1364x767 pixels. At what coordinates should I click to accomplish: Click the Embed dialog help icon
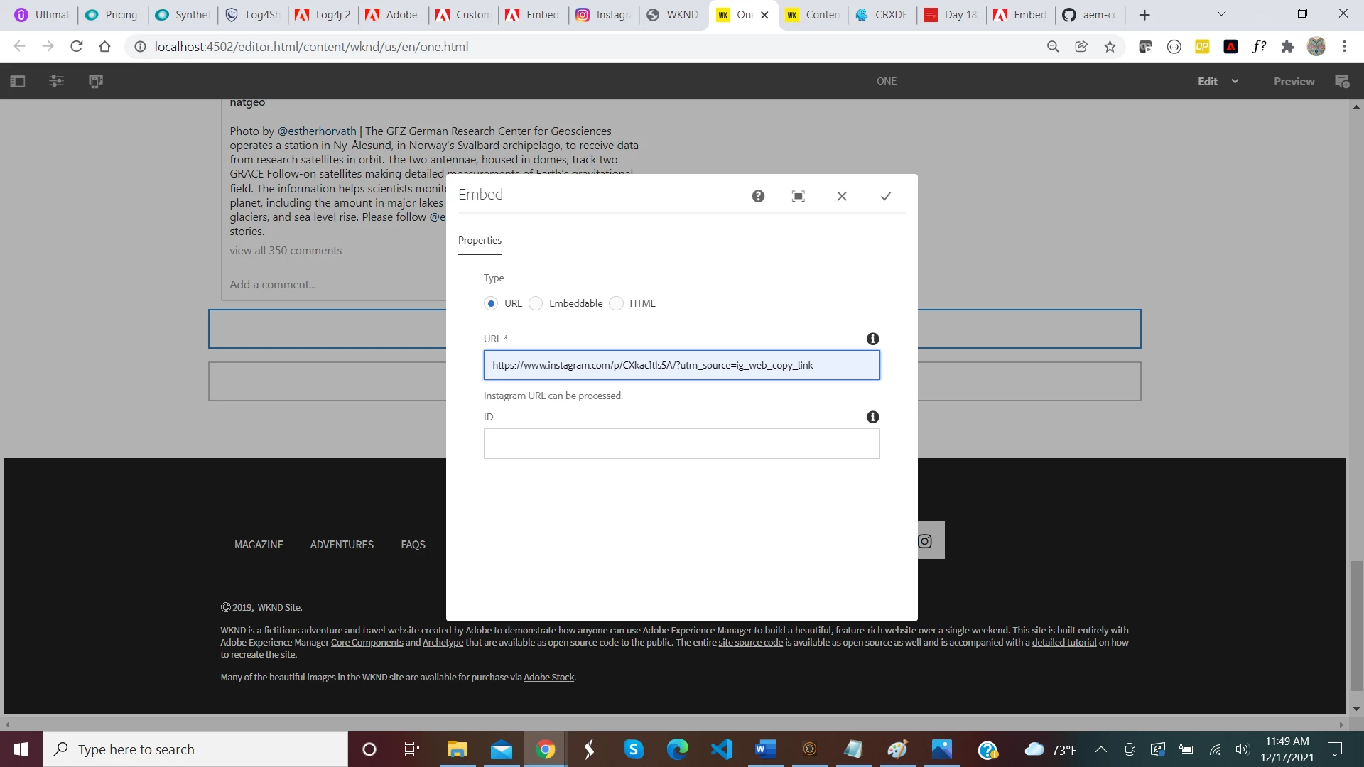(x=758, y=196)
